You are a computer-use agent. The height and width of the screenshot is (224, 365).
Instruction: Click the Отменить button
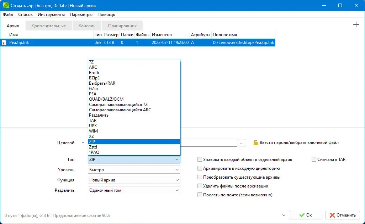[x=343, y=215]
